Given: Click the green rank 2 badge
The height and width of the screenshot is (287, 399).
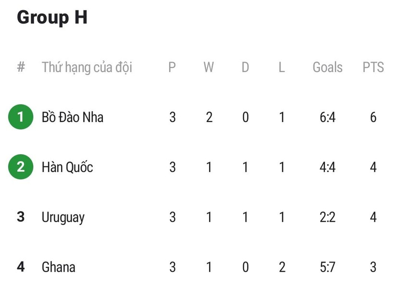Looking at the screenshot, I should pos(21,167).
